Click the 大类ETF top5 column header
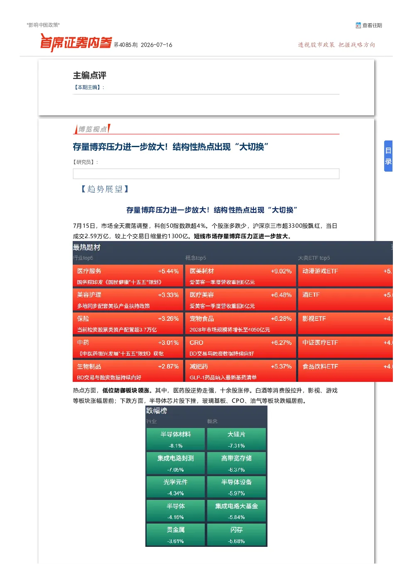 pyautogui.click(x=314, y=258)
